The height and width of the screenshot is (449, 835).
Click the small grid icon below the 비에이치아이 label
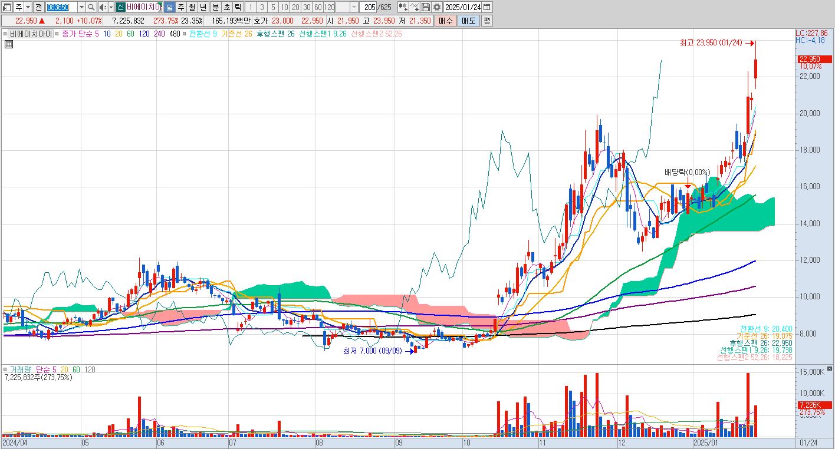(x=9, y=44)
